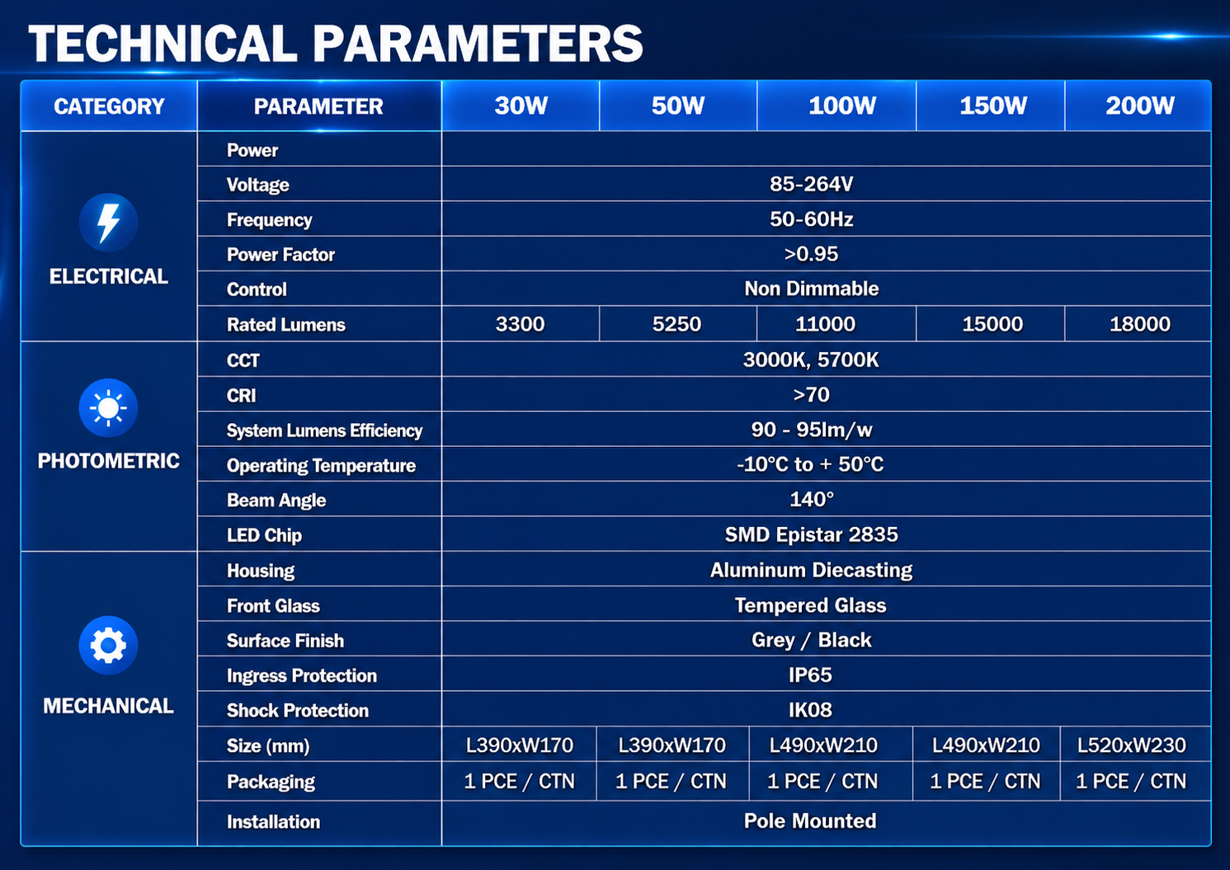Click the Pole Mounted installation value
This screenshot has height=870, width=1230.
pyautogui.click(x=810, y=821)
